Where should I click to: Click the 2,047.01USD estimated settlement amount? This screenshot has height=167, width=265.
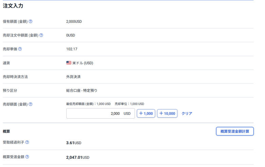[77, 157]
